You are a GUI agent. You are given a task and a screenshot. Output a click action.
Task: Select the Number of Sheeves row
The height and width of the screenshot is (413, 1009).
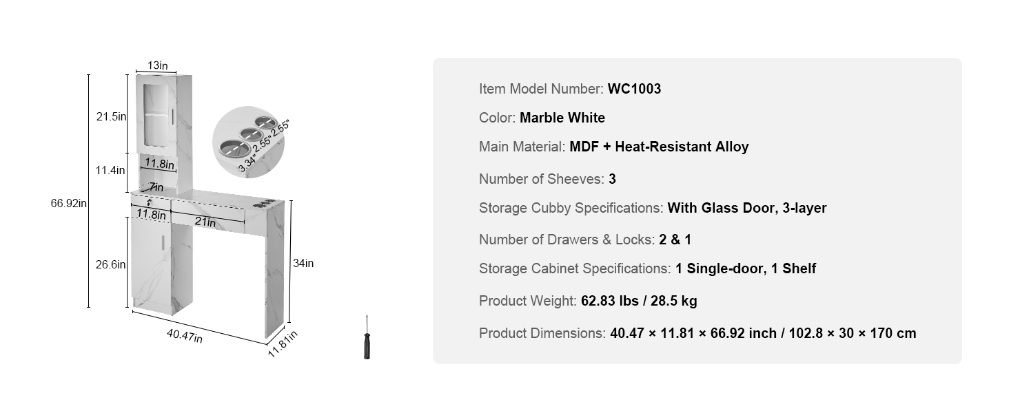[x=547, y=179]
